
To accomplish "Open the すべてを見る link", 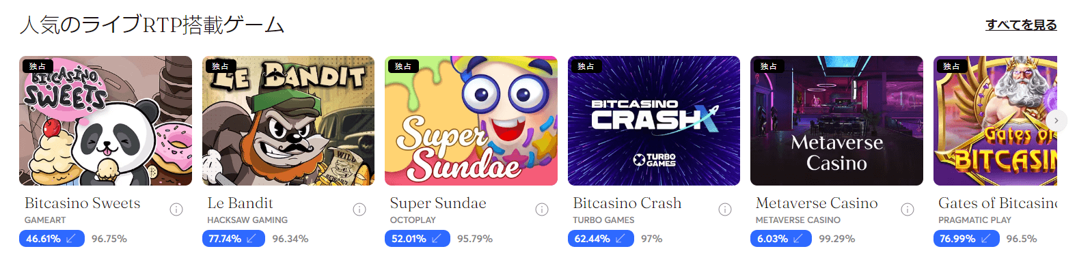I will 1021,25.
